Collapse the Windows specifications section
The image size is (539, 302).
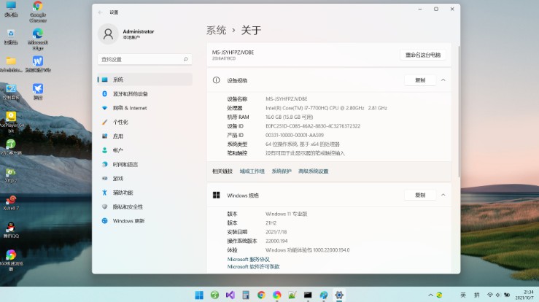click(x=443, y=195)
